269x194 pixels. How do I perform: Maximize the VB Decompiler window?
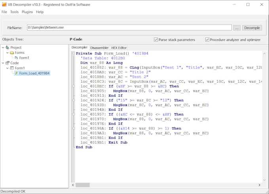[248, 4]
